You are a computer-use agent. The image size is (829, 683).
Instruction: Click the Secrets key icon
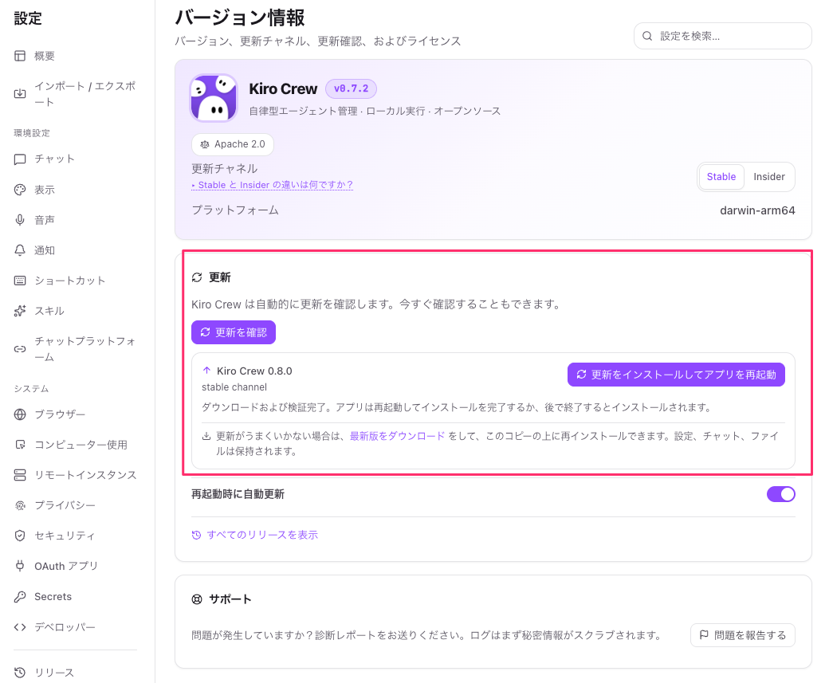(x=20, y=596)
